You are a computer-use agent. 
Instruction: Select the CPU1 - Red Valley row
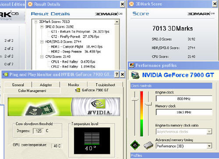tap(73, 62)
